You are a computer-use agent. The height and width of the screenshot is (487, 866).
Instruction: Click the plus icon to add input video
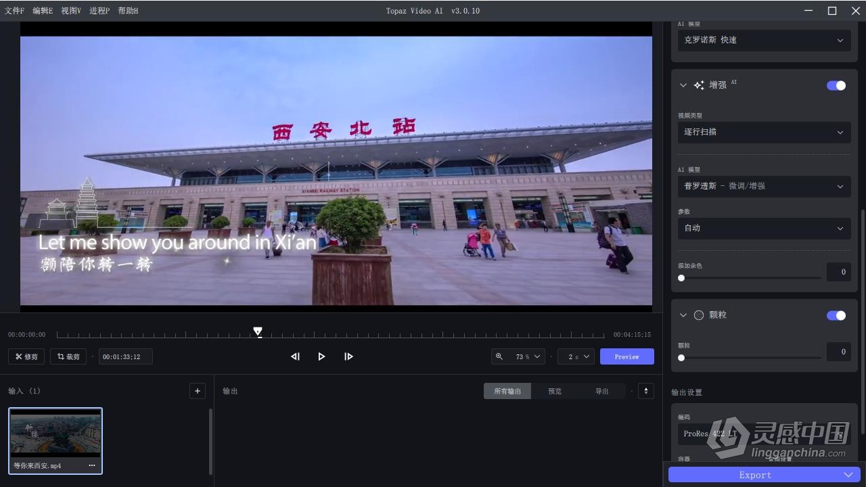click(197, 390)
